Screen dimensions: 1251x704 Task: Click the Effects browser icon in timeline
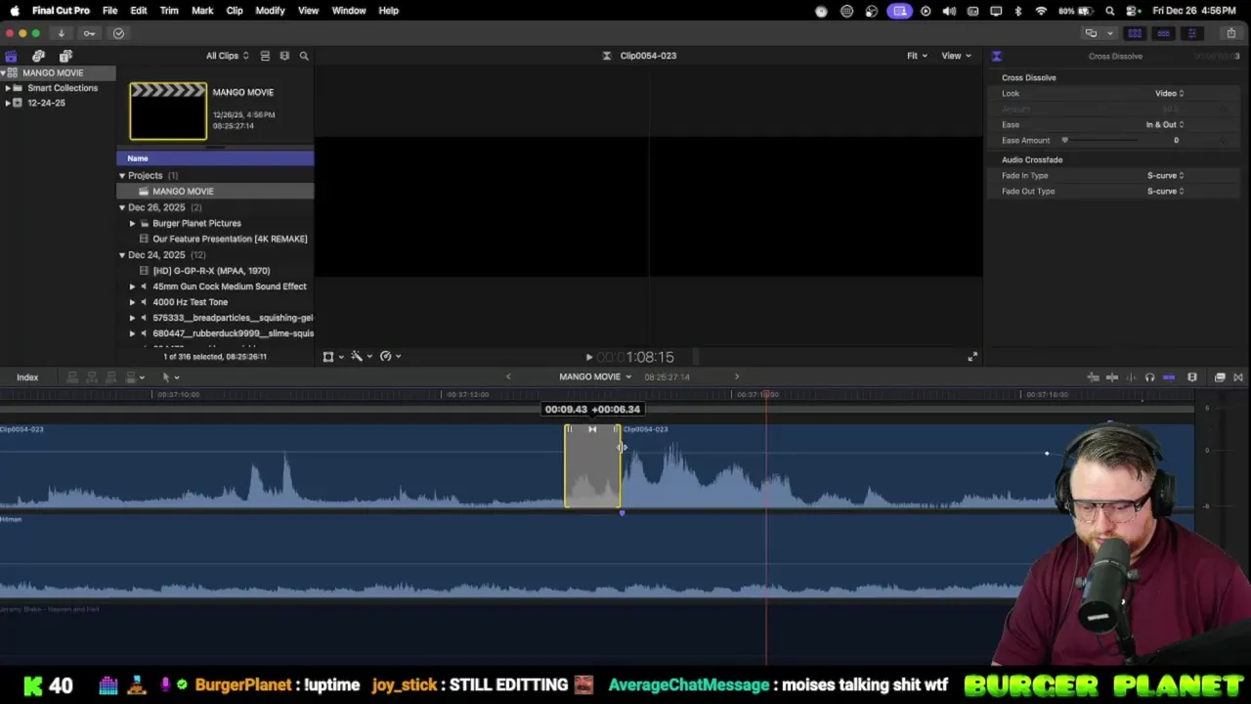tap(1220, 377)
